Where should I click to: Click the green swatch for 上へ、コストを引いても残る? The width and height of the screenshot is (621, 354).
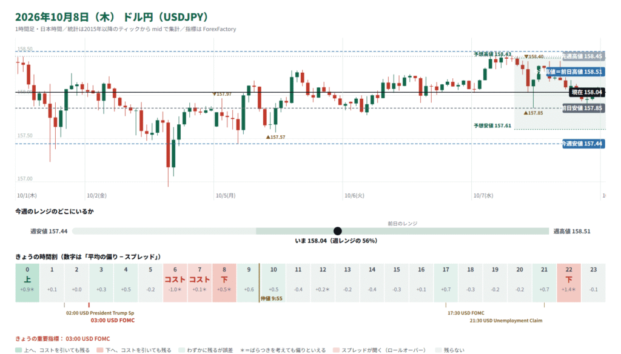(x=18, y=350)
